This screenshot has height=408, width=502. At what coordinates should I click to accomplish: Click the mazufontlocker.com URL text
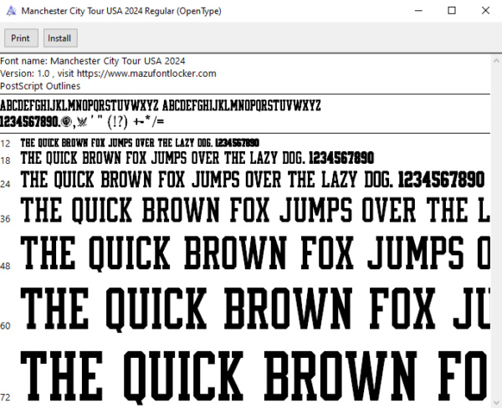(x=146, y=74)
